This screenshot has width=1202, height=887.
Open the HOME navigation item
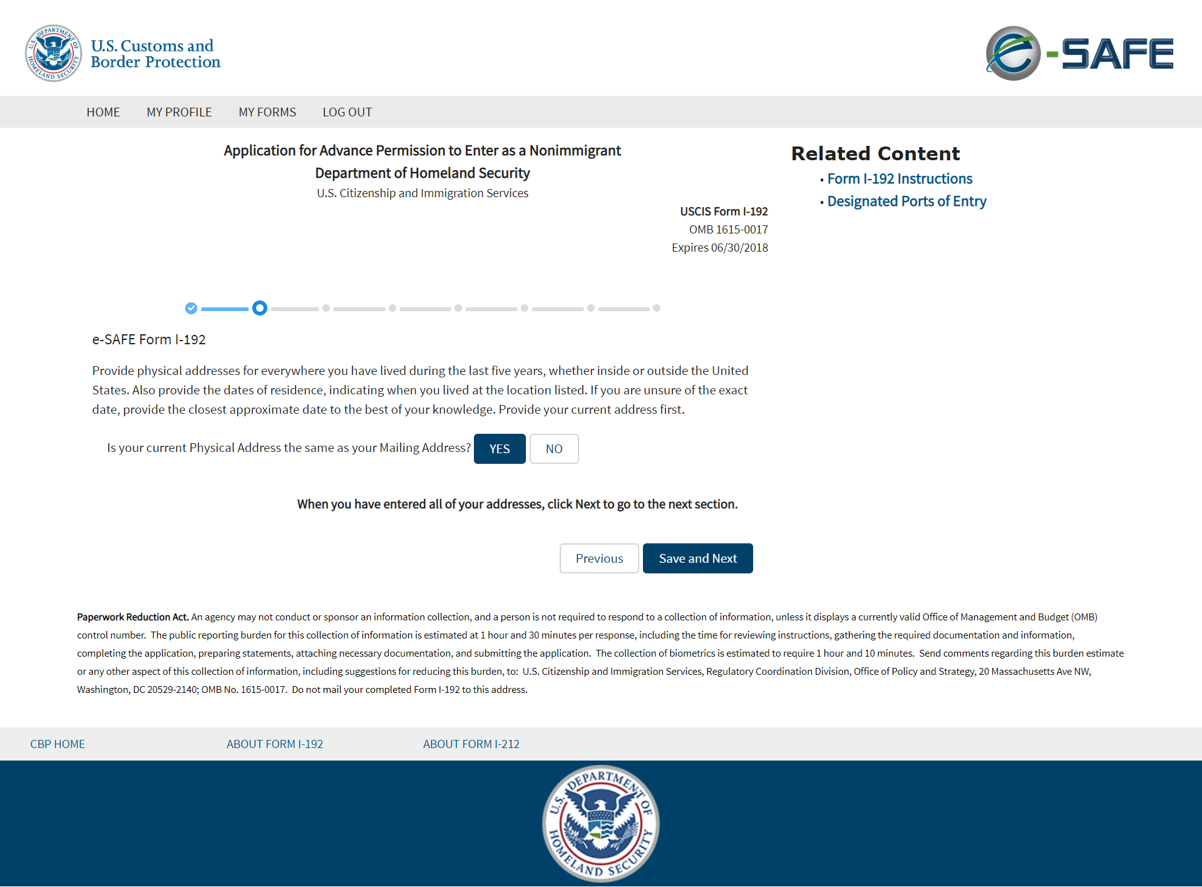pyautogui.click(x=103, y=112)
